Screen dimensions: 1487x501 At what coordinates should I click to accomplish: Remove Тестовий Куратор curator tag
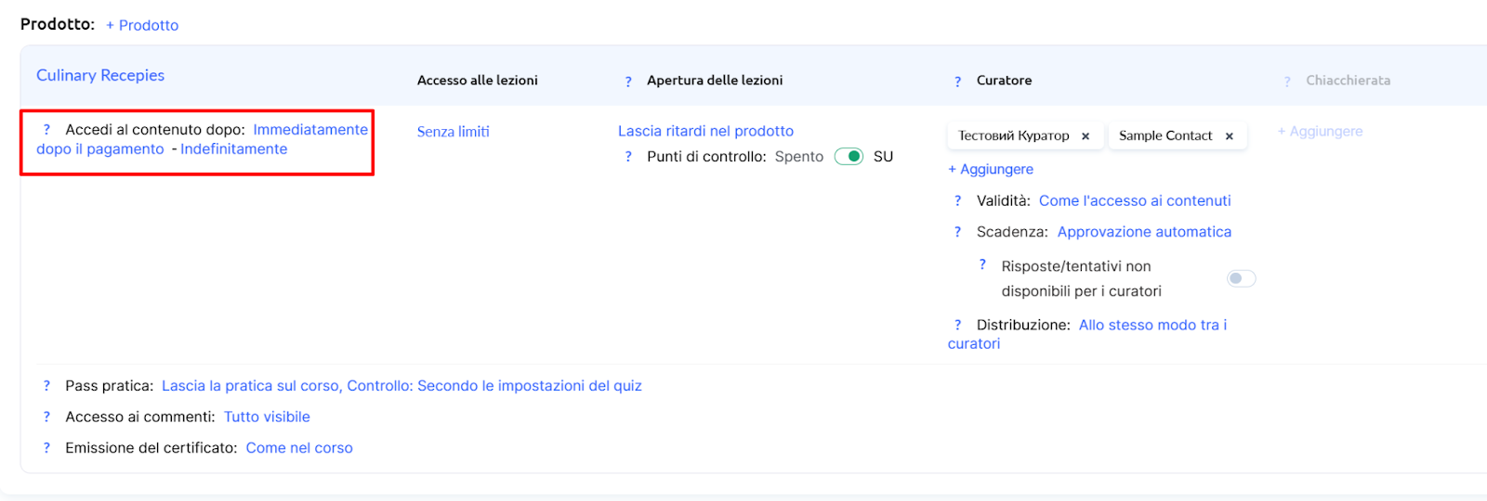(x=1086, y=136)
